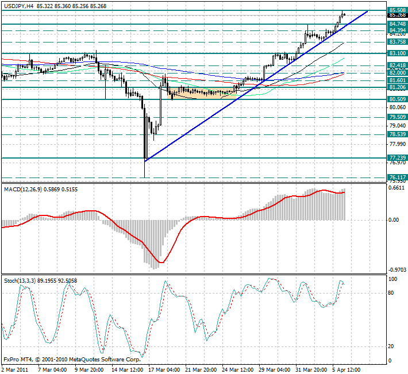Select the 29 Mar 04:00 time label
The width and height of the screenshot is (408, 374).
coord(275,370)
